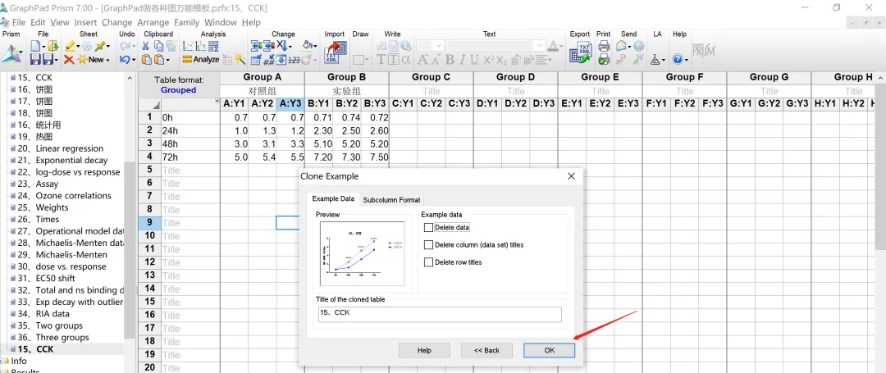Open the New sheet dropdown

[x=95, y=59]
